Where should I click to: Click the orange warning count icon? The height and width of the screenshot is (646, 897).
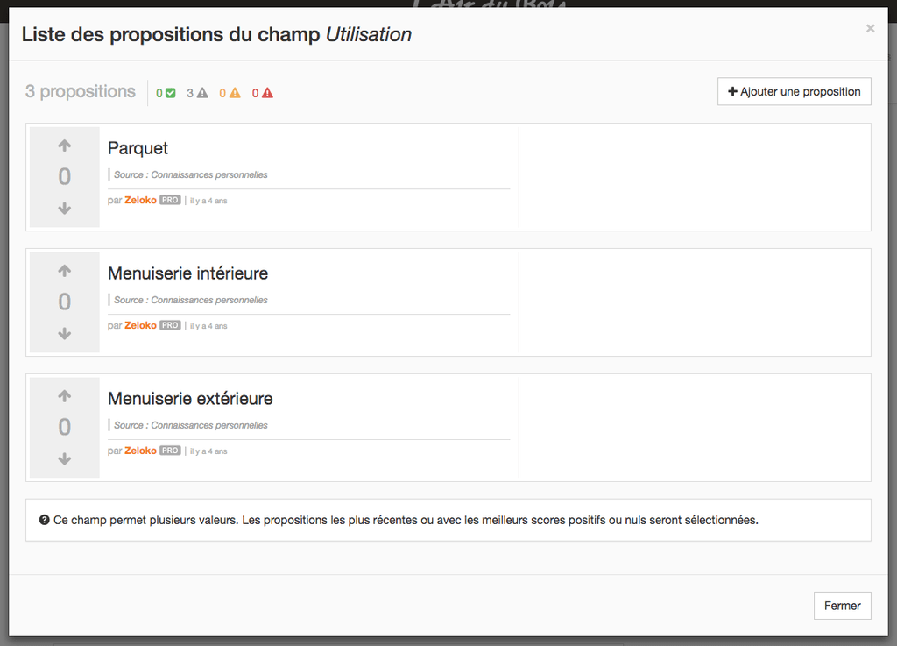tap(235, 93)
